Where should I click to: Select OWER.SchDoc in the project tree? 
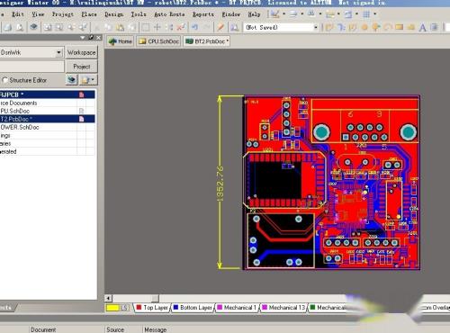point(20,127)
